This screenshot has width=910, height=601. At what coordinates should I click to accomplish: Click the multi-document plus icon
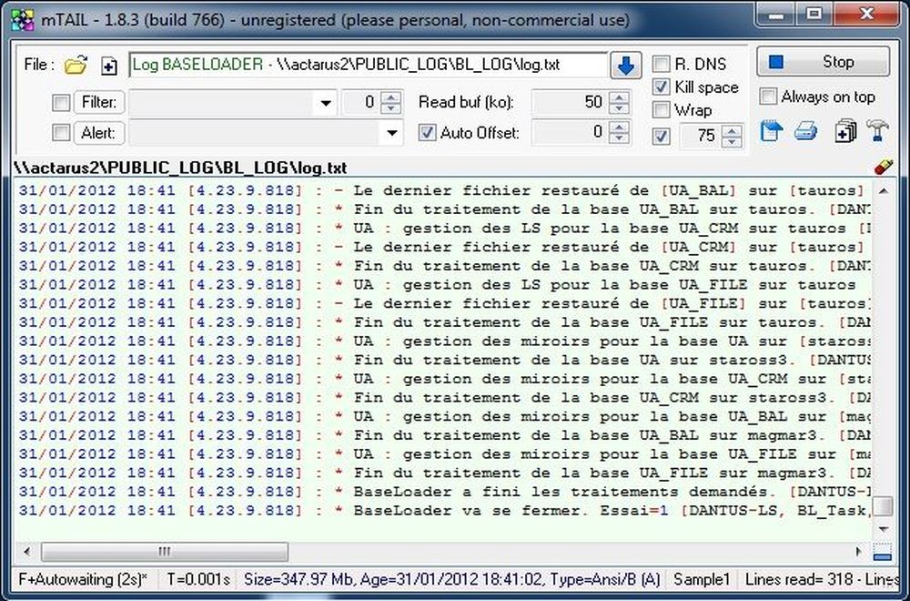845,132
